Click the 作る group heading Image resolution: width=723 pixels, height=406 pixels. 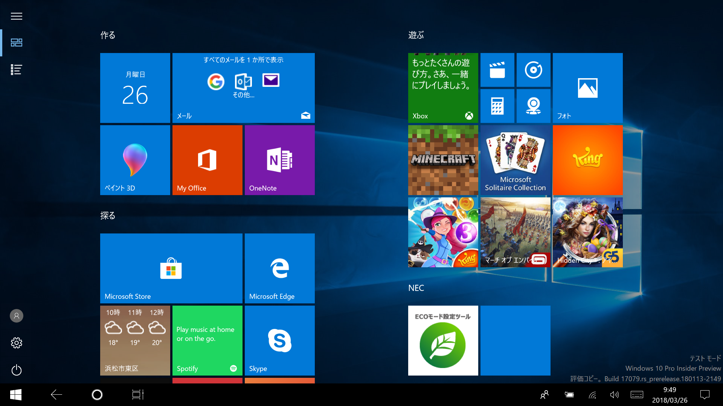[x=108, y=35]
